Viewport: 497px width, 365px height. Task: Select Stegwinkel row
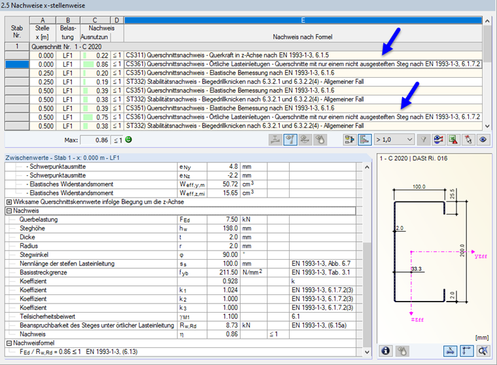click(x=180, y=255)
